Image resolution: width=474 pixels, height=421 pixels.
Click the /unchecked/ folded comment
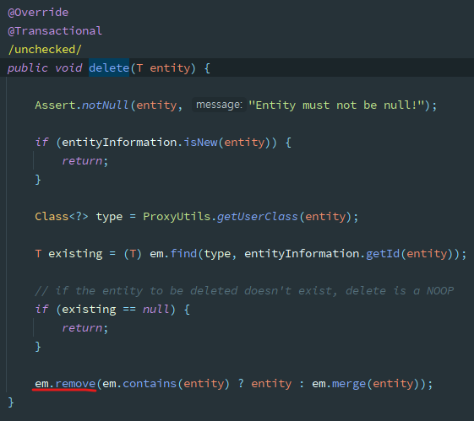[x=45, y=49]
